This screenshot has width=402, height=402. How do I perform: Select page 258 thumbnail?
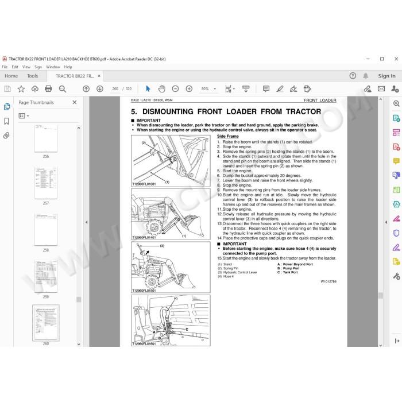tap(46, 230)
